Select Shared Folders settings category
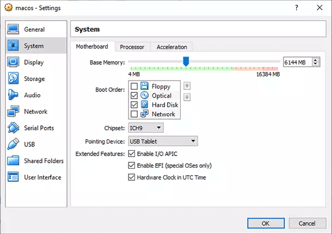 36,161
